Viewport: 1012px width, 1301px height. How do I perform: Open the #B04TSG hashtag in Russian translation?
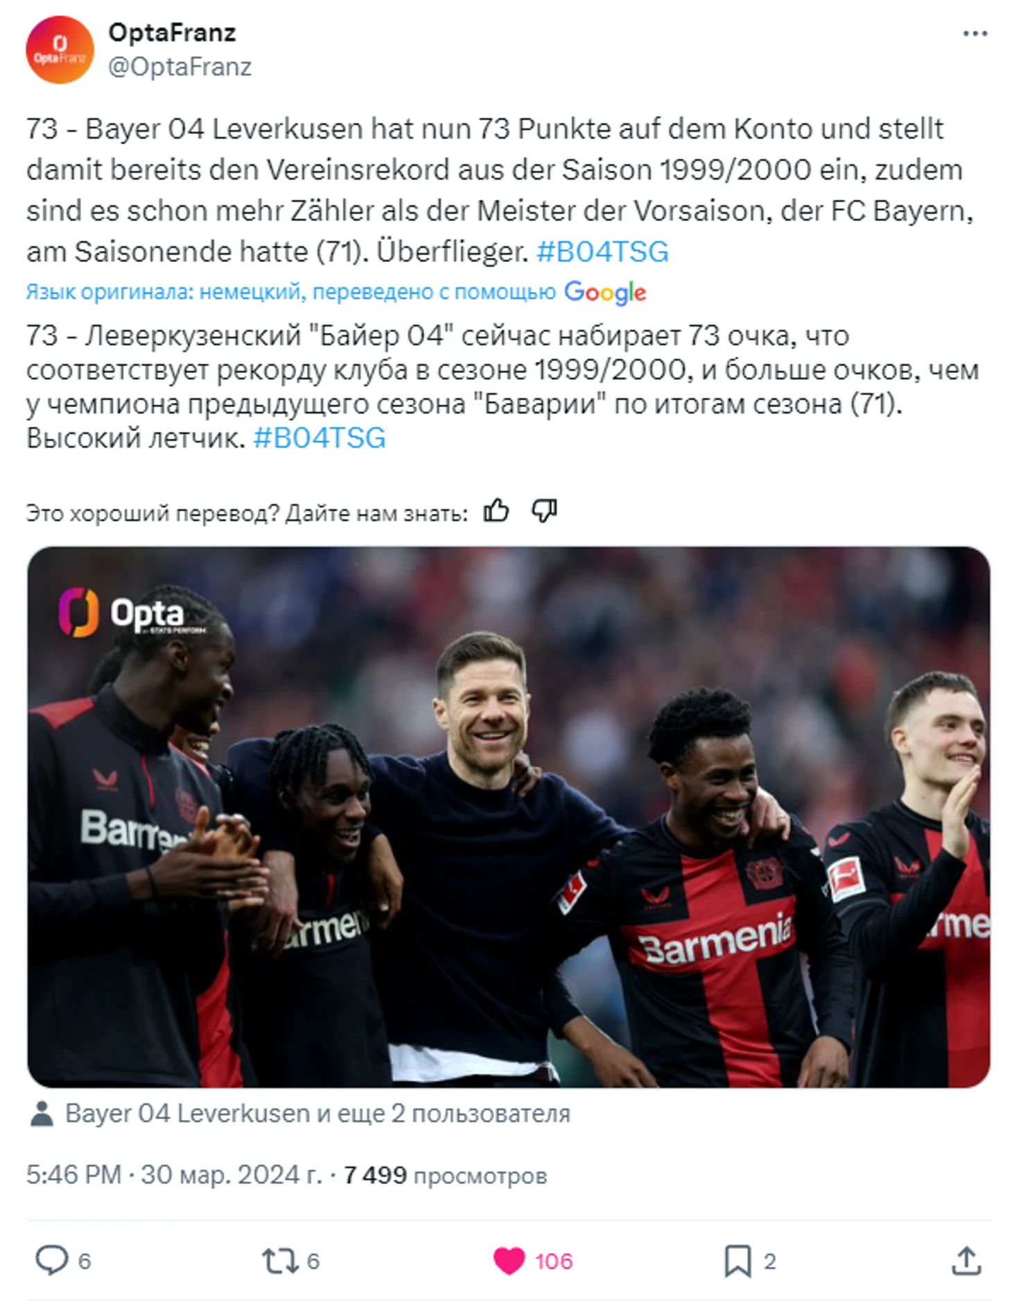pos(320,438)
